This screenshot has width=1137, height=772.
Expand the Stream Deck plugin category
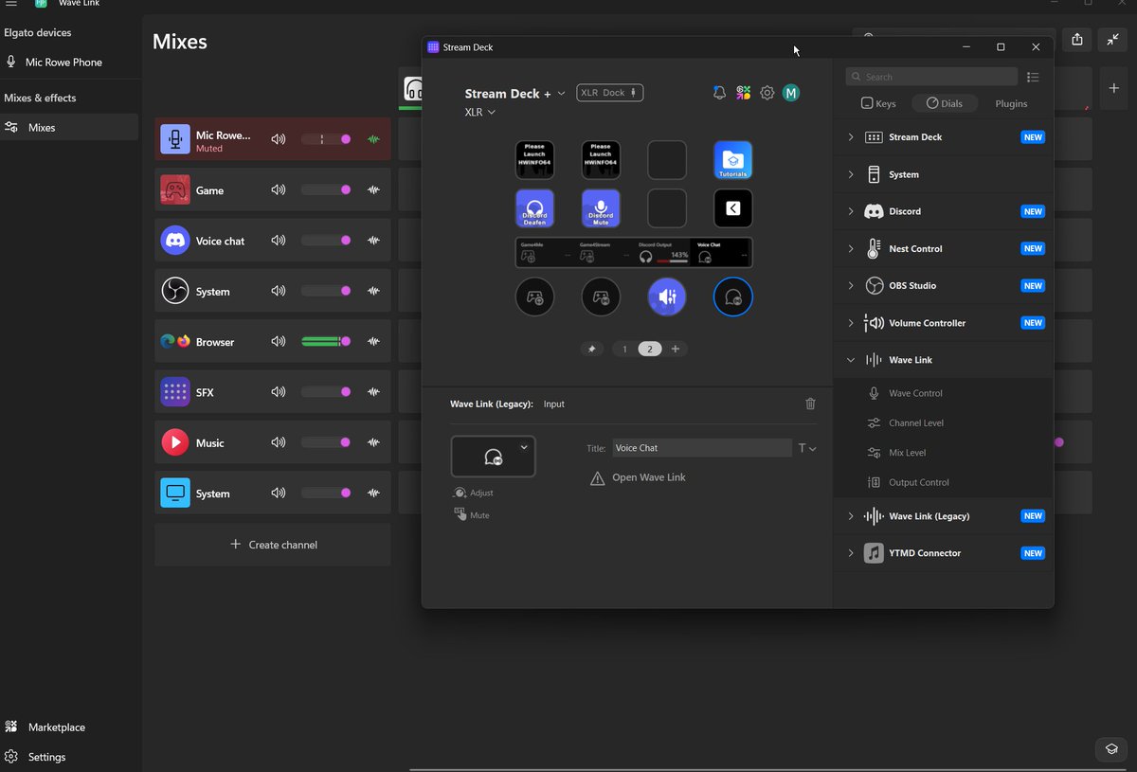[850, 137]
